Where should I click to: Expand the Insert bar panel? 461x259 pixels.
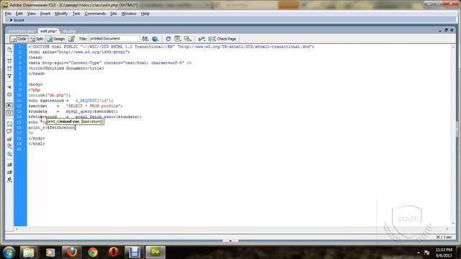tap(17, 20)
